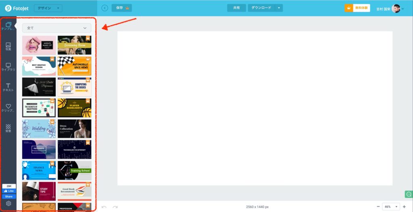The width and height of the screenshot is (413, 212).
Task: Select the Text tool in sidebar
Action: [8, 87]
